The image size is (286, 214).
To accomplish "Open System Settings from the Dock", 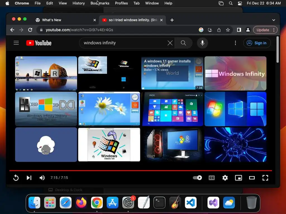I will click(x=128, y=202).
